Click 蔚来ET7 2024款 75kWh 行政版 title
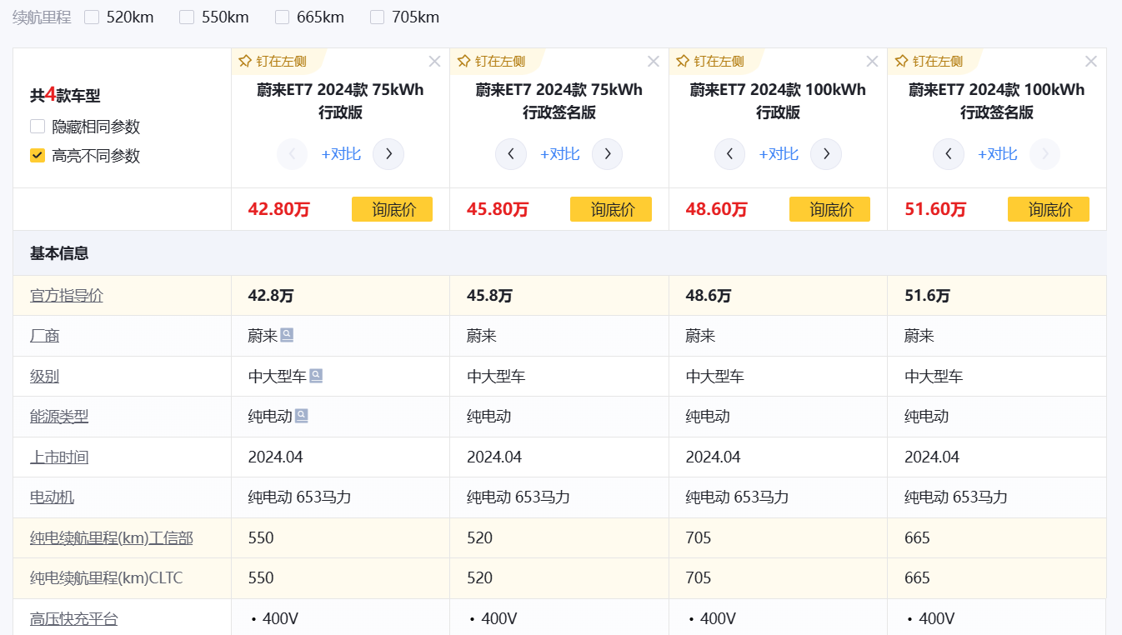This screenshot has width=1122, height=635. [x=341, y=101]
